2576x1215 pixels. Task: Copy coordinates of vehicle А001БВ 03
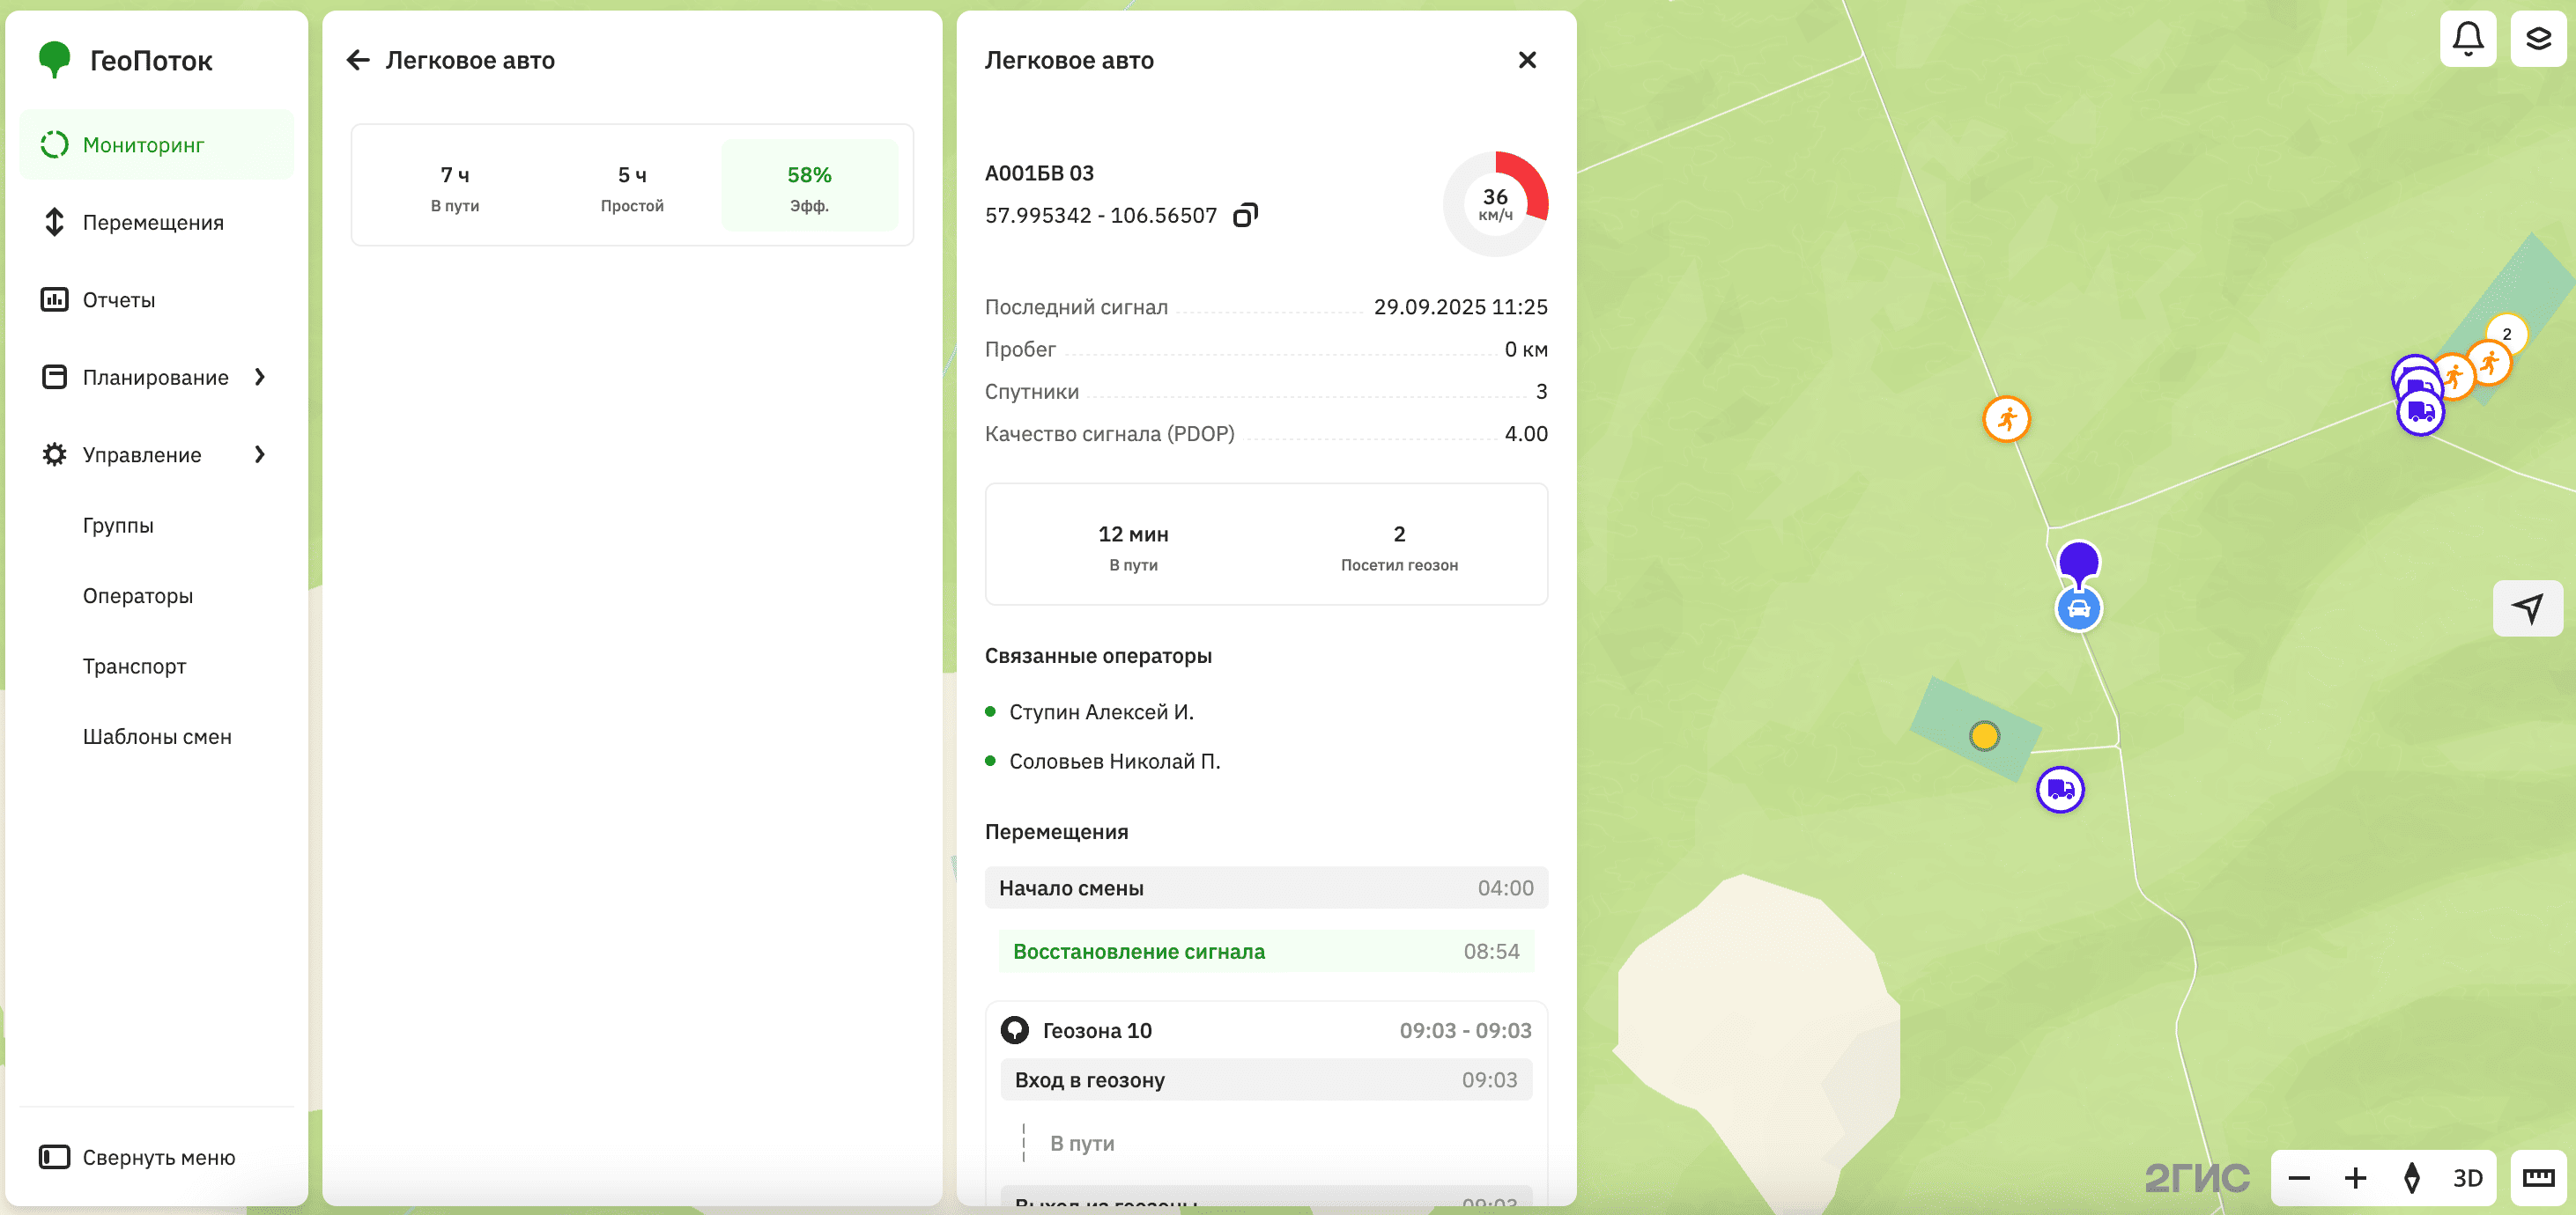(1244, 215)
